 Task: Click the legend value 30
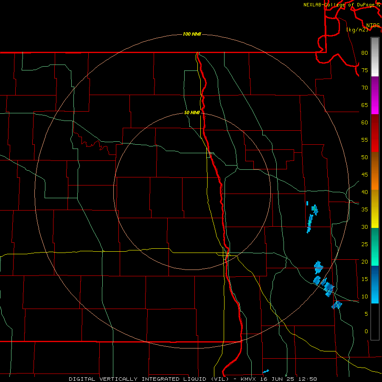click(x=365, y=227)
